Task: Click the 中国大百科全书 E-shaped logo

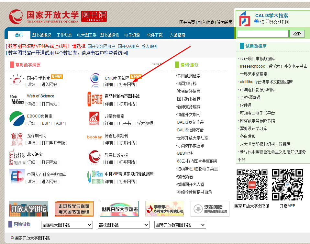Action: pyautogui.click(x=17, y=176)
